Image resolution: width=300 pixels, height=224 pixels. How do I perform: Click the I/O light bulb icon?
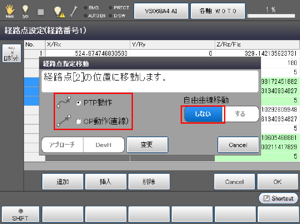click(x=25, y=11)
